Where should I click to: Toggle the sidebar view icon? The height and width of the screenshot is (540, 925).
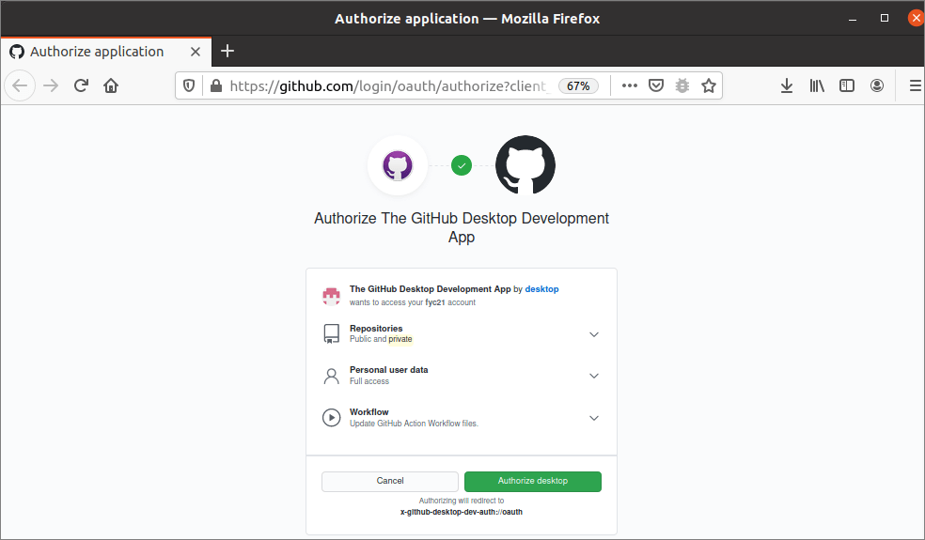pos(847,85)
